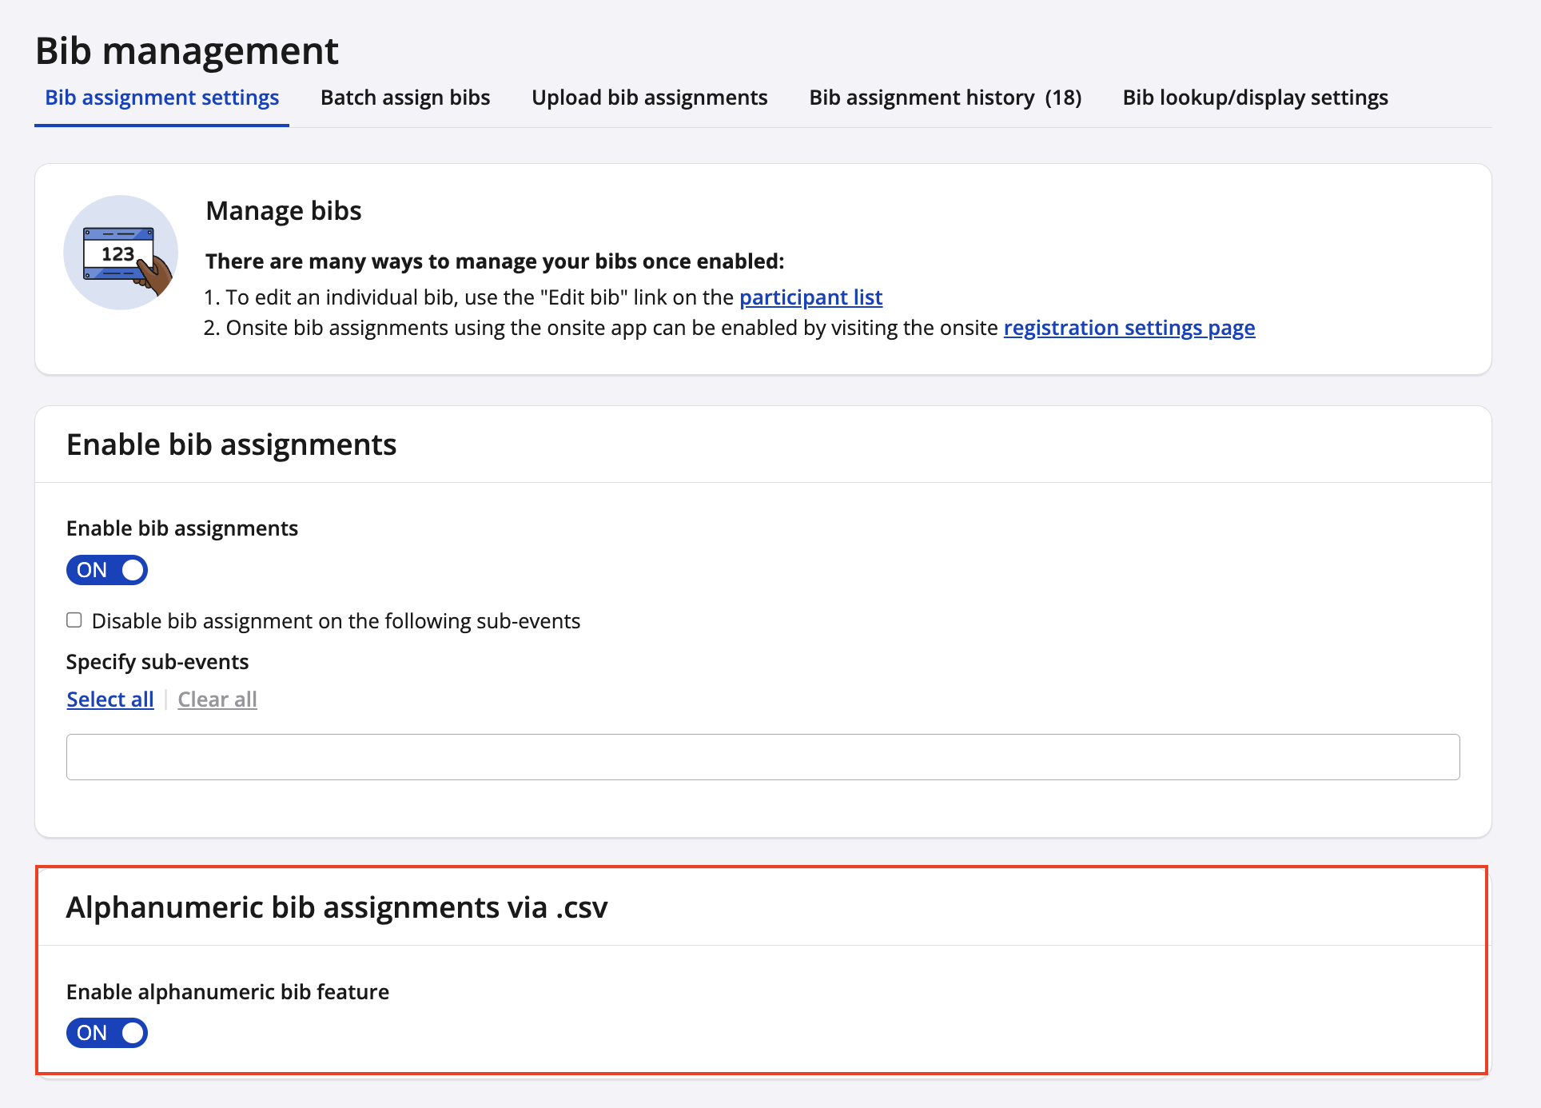Click the Specify sub-events label

(x=157, y=662)
